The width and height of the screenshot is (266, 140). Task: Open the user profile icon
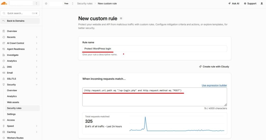[x=262, y=4]
